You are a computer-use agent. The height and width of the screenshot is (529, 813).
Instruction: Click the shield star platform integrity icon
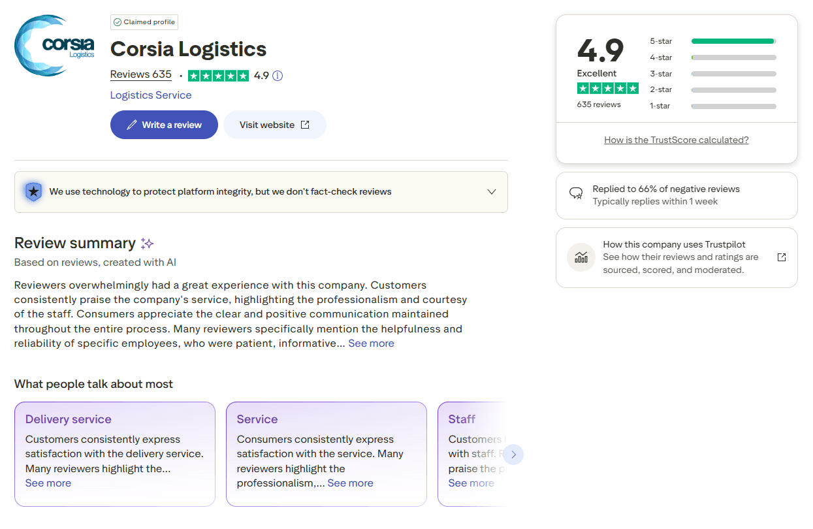tap(33, 192)
